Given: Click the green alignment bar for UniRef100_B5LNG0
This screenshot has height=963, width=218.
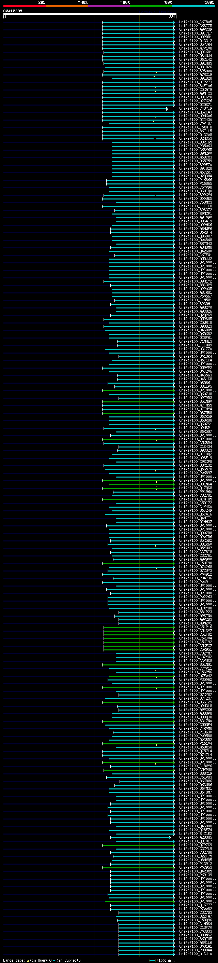Looking at the screenshot, I should 138,402.
